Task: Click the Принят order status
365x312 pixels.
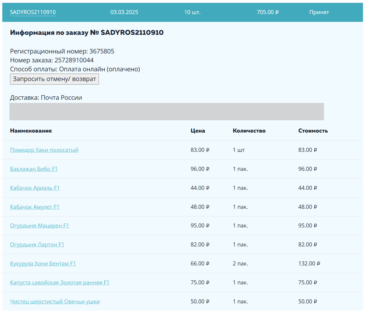Action: pyautogui.click(x=319, y=12)
